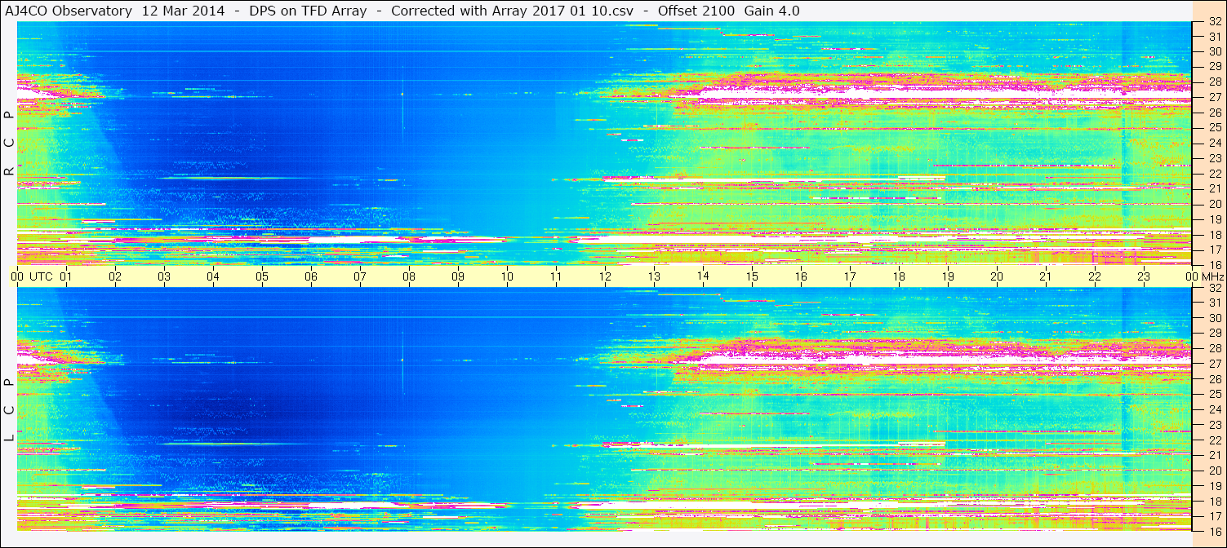Select hour 06 on the UTC time axis
The width and height of the screenshot is (1227, 548).
tap(311, 276)
